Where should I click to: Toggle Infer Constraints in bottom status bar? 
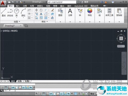(37, 94)
